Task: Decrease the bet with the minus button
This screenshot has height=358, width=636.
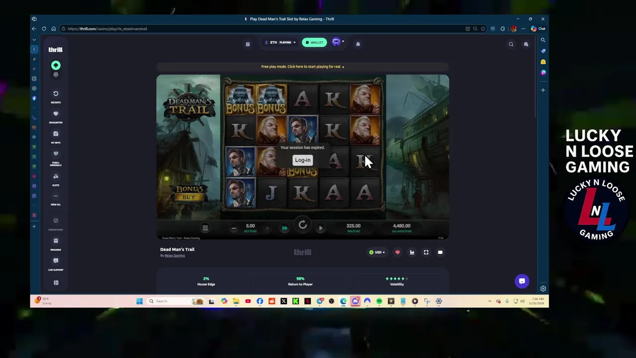Action: [234, 228]
